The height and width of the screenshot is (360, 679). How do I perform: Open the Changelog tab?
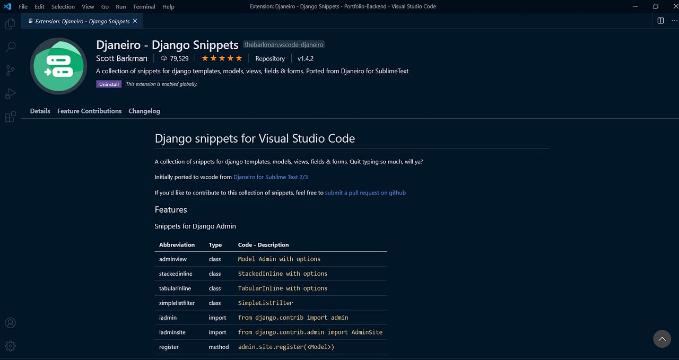144,111
